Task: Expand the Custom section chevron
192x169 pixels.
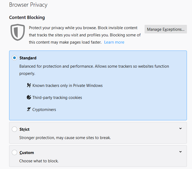Action: (x=180, y=152)
